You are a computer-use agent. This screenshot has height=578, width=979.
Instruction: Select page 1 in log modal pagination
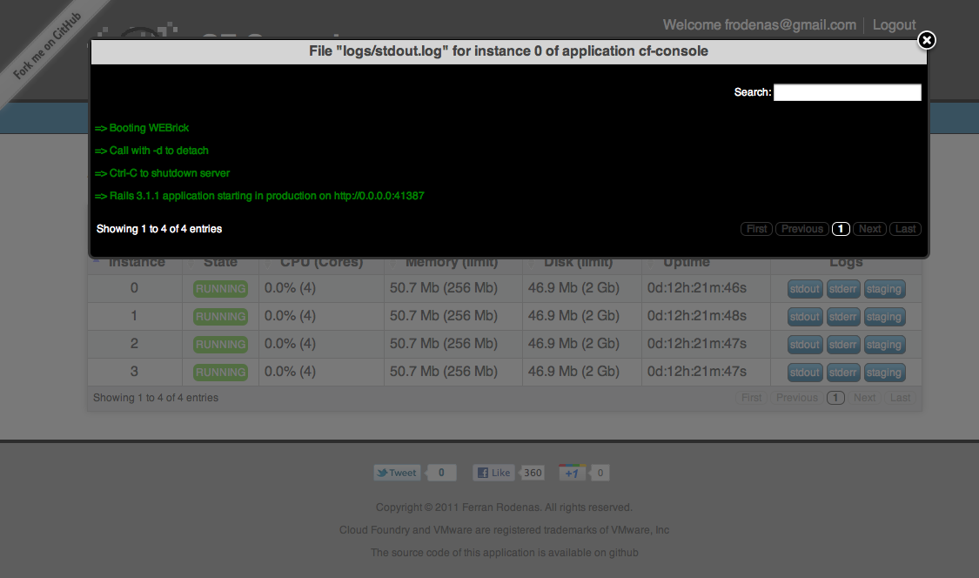841,229
